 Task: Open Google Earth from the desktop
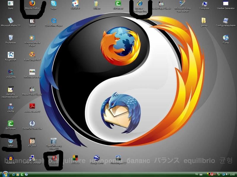coord(97,159)
